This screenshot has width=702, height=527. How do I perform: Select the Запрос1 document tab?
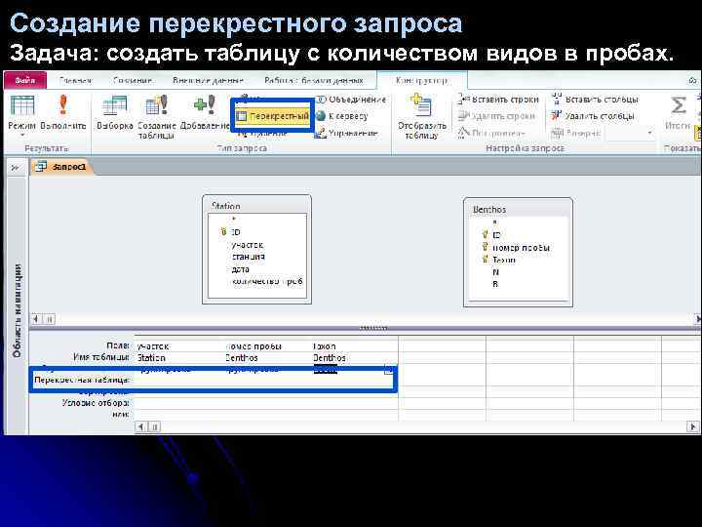point(61,167)
